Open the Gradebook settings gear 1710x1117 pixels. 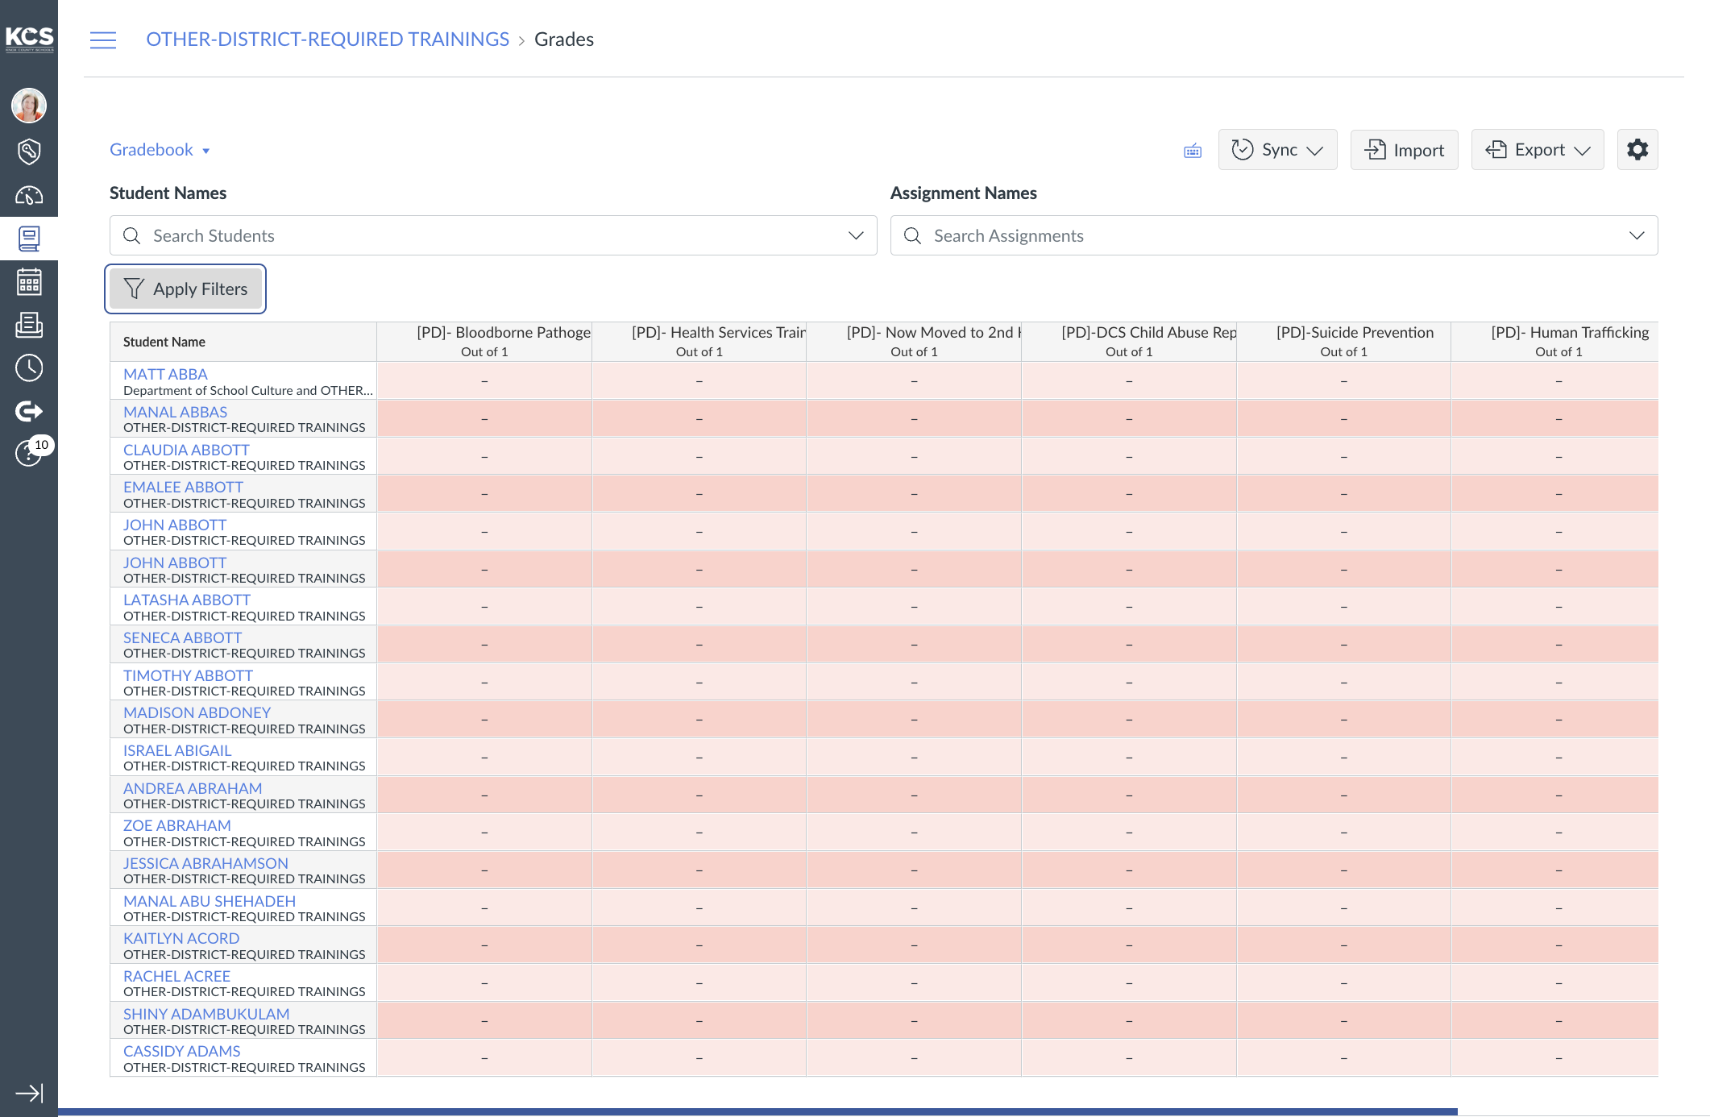[x=1637, y=150]
